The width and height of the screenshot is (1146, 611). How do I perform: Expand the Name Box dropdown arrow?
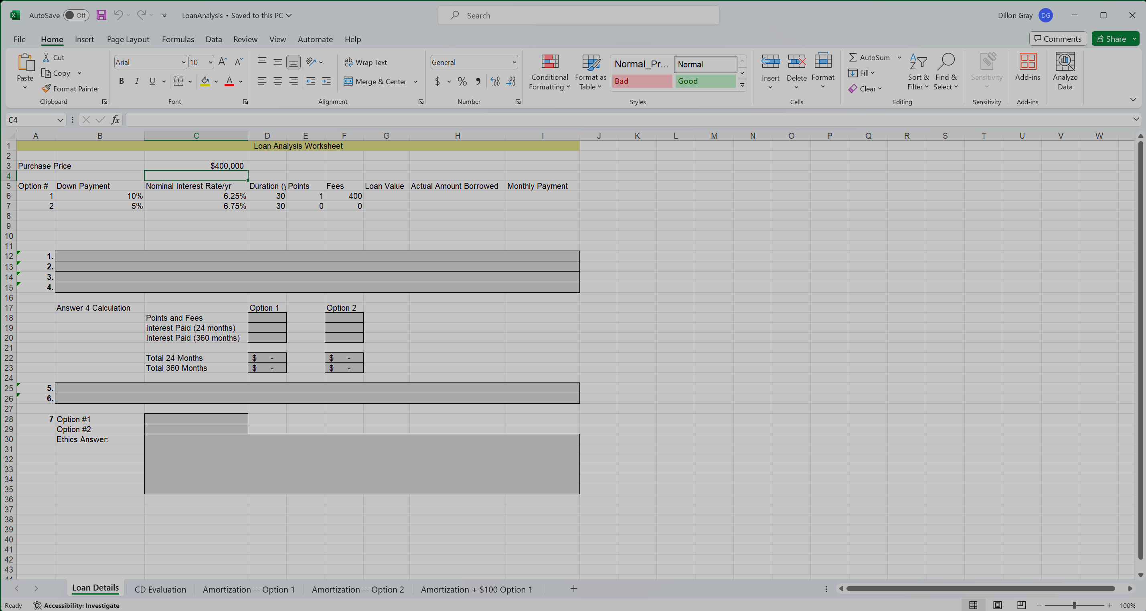60,119
